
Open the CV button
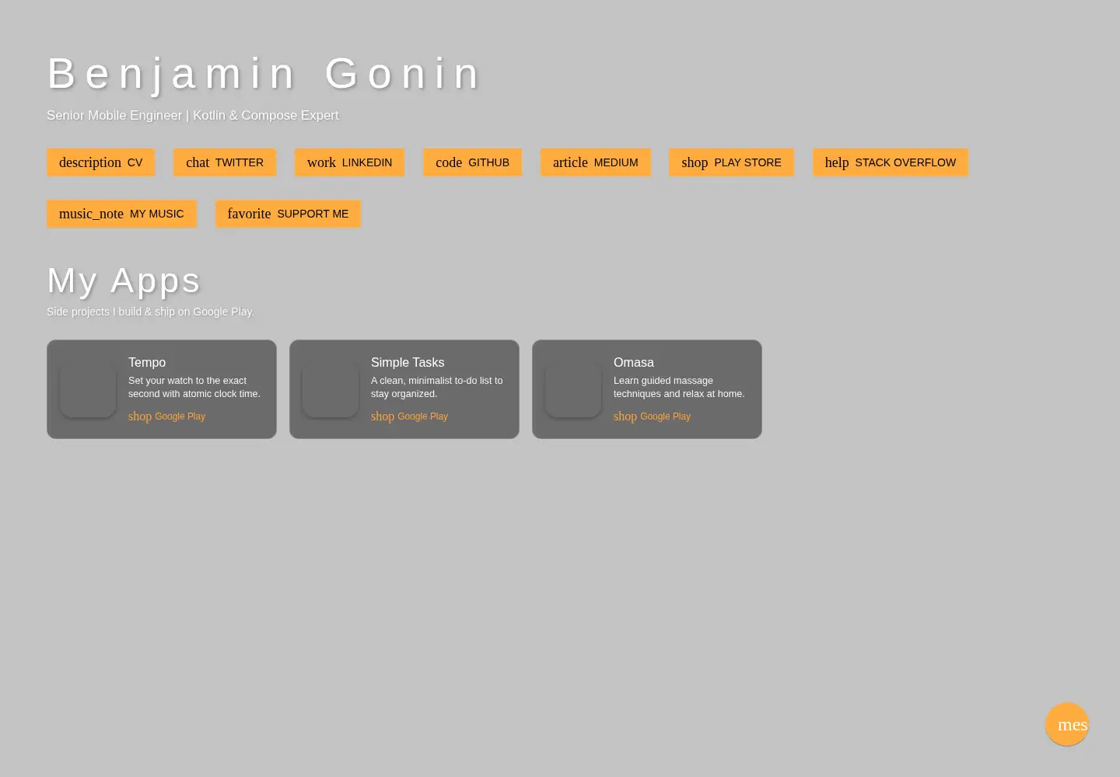pyautogui.click(x=101, y=162)
